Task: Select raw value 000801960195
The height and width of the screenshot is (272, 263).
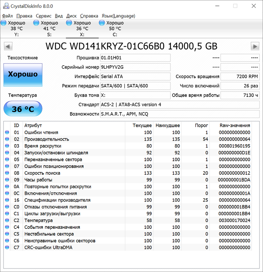Action: coord(234,146)
